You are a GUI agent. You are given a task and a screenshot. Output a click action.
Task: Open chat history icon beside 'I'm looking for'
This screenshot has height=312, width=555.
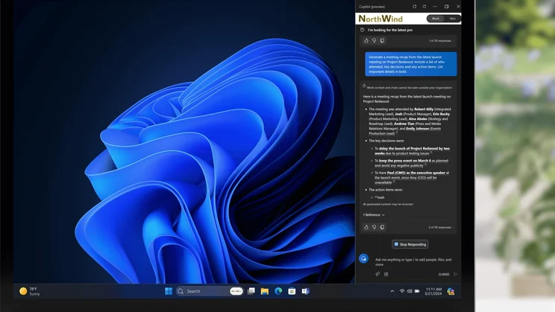click(x=362, y=30)
